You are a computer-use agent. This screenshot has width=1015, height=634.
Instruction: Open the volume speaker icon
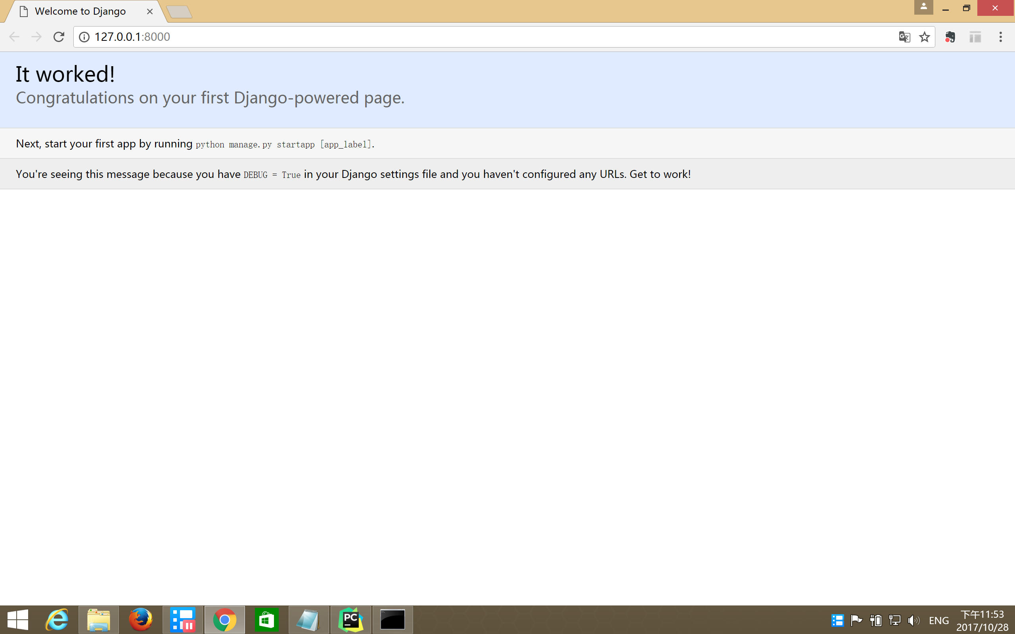[913, 620]
